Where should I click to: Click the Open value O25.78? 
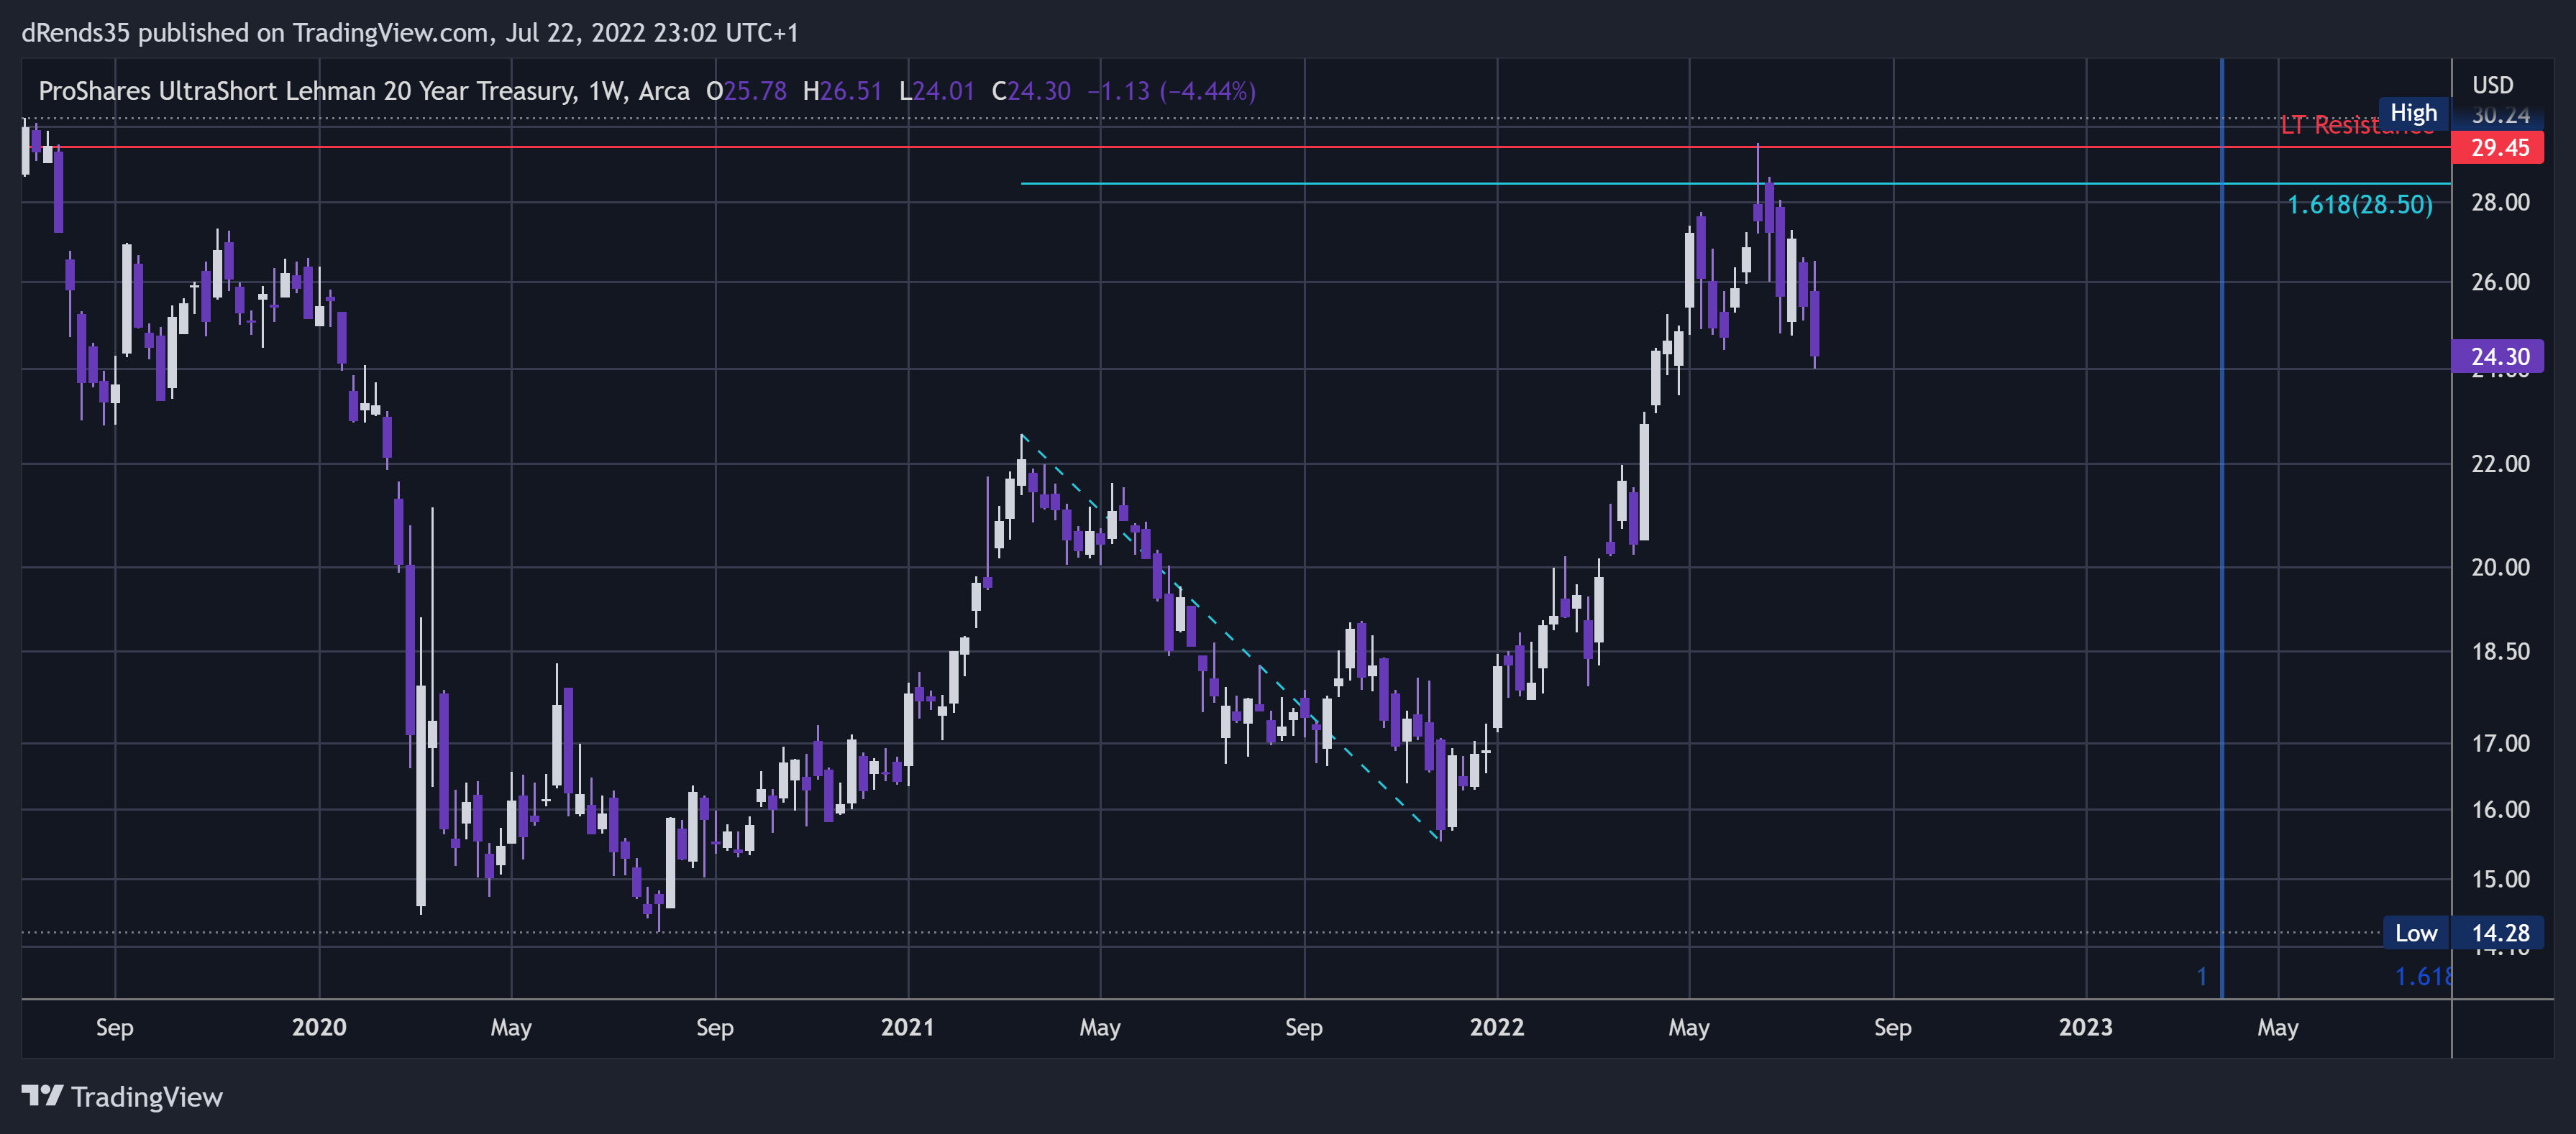tap(746, 91)
